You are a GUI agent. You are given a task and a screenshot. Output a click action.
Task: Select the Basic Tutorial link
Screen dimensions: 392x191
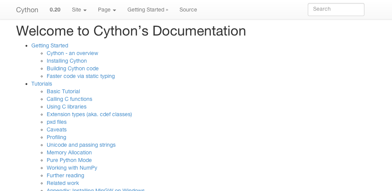pyautogui.click(x=63, y=91)
